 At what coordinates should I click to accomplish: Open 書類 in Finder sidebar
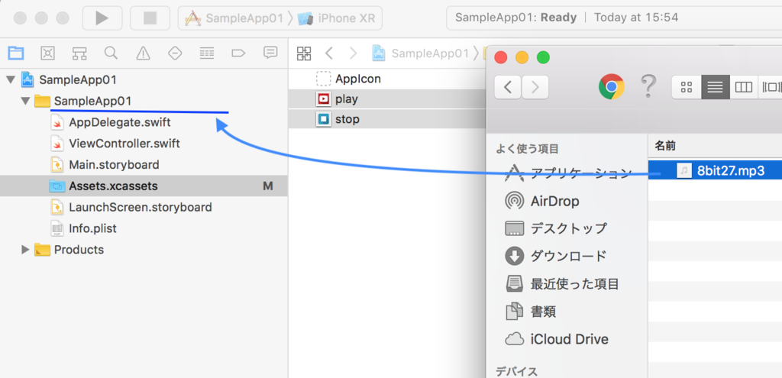pyautogui.click(x=531, y=312)
